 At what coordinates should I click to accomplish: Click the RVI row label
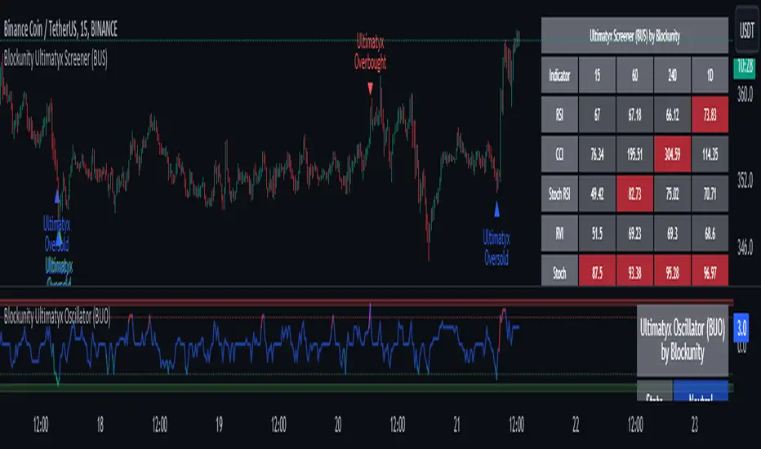pyautogui.click(x=559, y=233)
